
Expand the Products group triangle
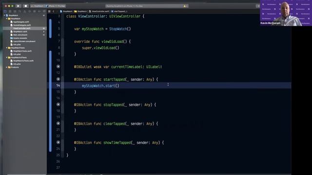point(6,67)
